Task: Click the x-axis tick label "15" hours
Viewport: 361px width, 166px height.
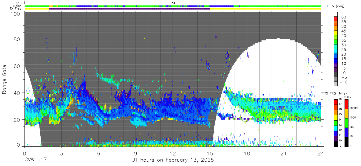Action: pyautogui.click(x=210, y=153)
